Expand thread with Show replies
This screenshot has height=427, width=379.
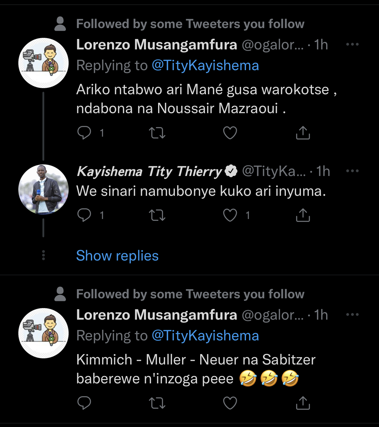click(x=117, y=256)
